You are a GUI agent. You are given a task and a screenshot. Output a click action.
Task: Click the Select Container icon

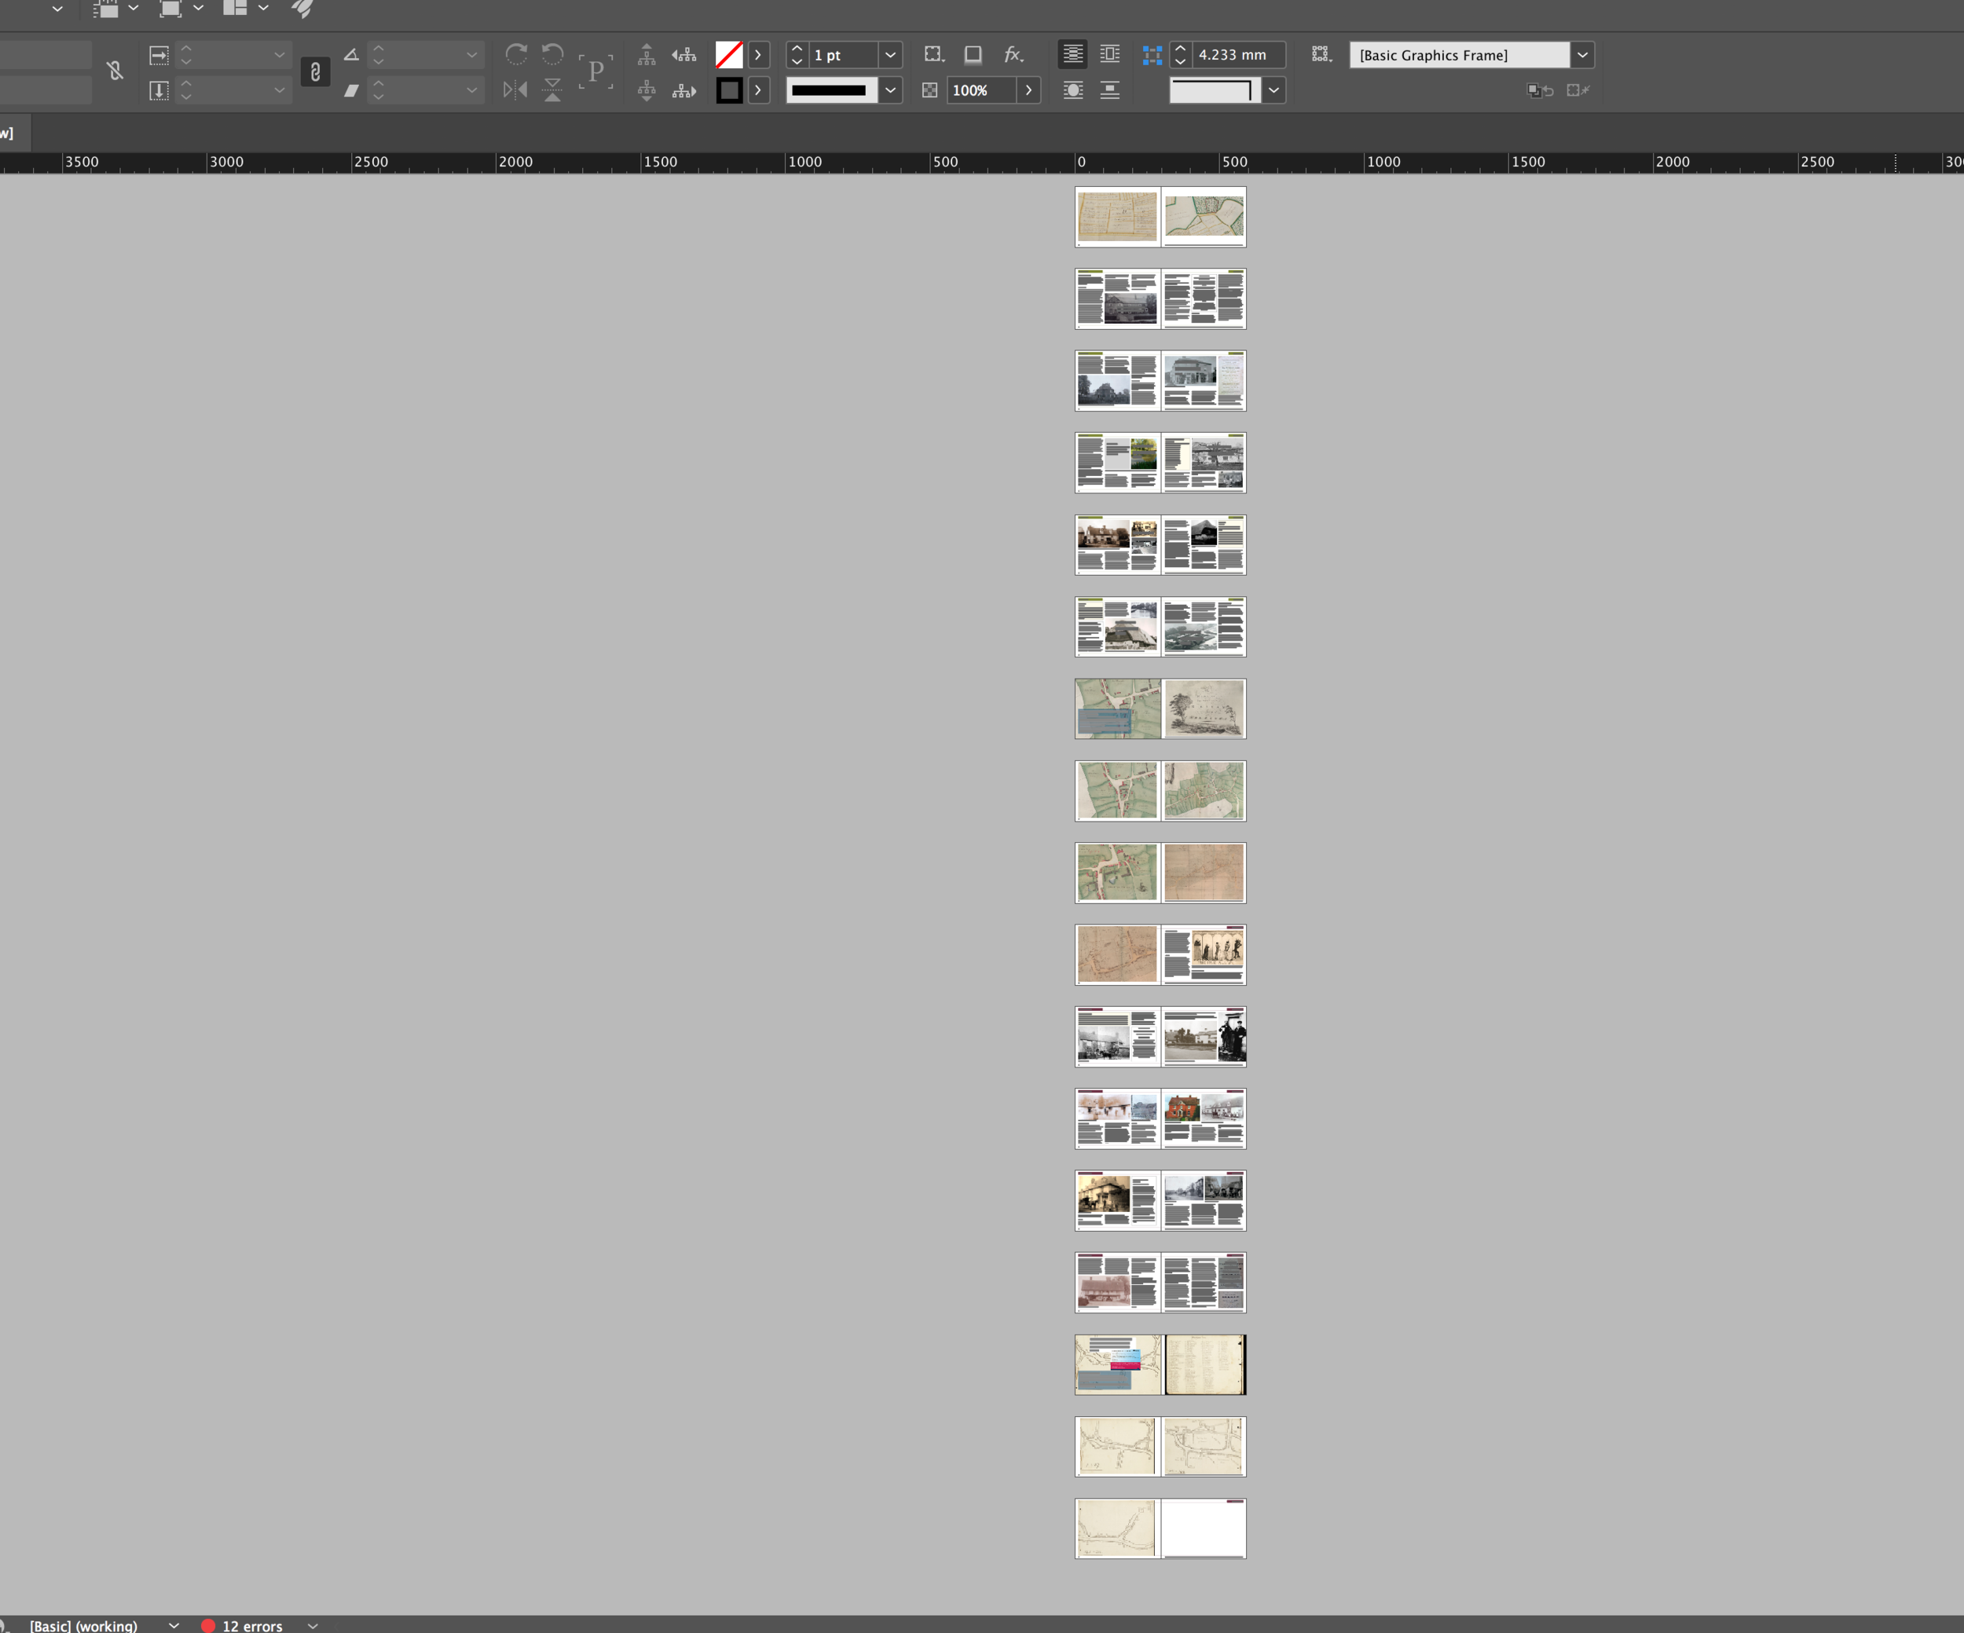coord(647,55)
